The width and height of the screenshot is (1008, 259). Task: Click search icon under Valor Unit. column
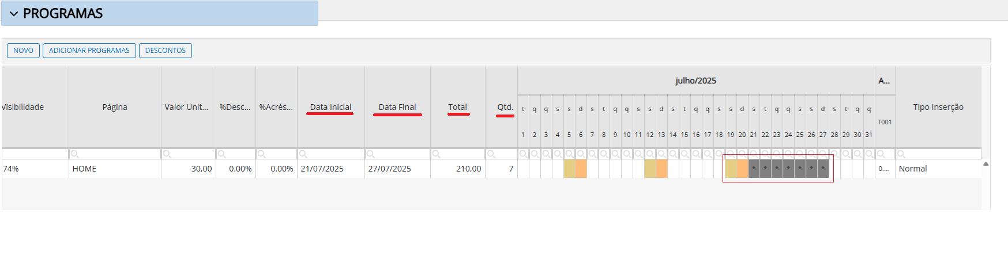click(x=167, y=154)
